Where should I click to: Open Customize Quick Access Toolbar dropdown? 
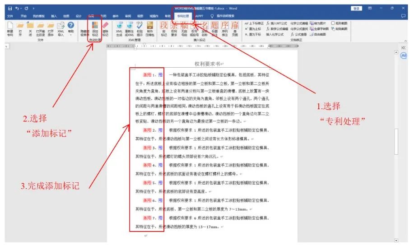point(33,9)
